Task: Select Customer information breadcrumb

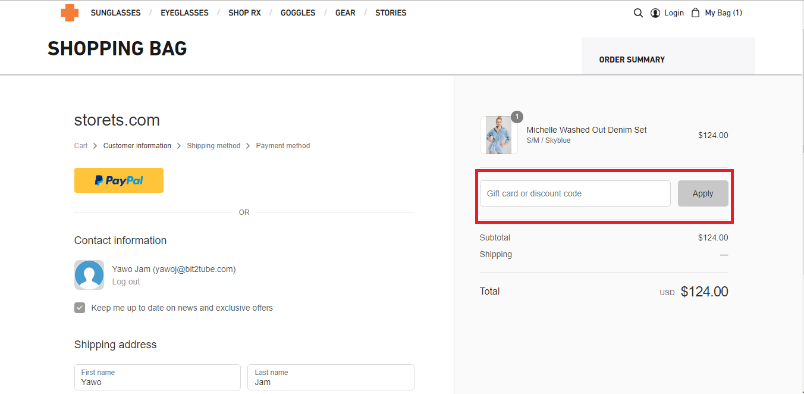Action: tap(137, 146)
